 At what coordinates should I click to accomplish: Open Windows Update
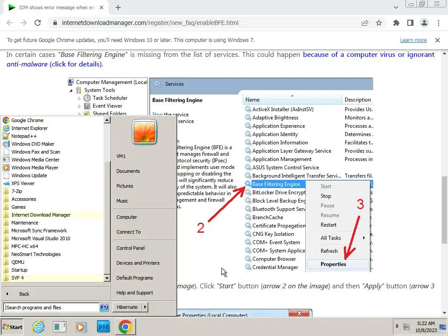pyautogui.click(x=29, y=175)
